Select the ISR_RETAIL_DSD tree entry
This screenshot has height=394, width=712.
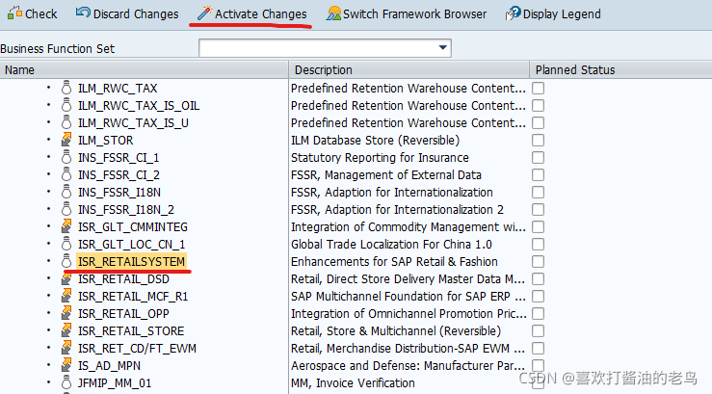click(123, 279)
